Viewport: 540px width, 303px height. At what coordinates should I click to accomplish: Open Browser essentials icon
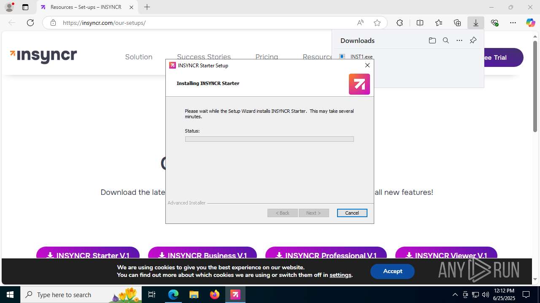494,23
